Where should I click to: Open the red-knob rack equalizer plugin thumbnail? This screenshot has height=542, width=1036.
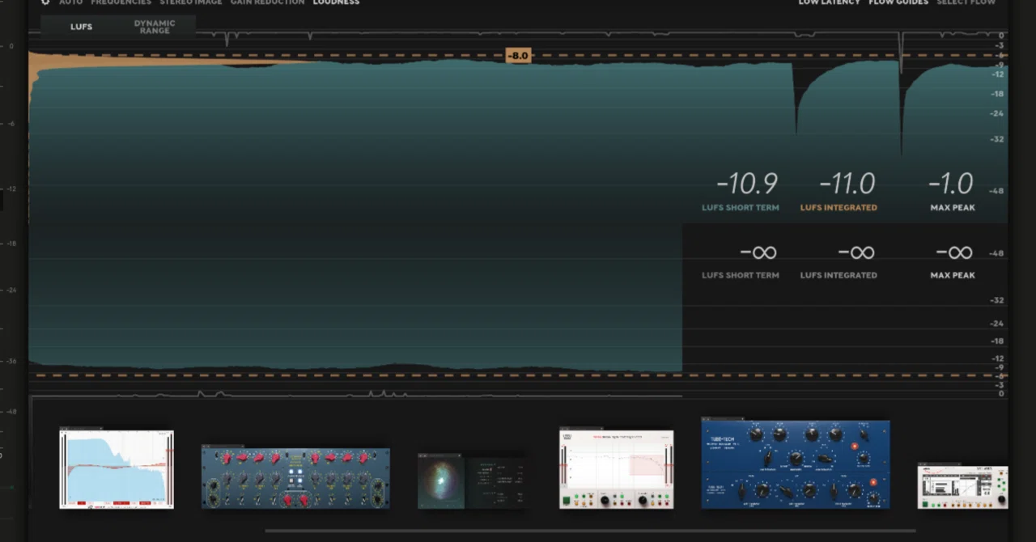tap(295, 477)
